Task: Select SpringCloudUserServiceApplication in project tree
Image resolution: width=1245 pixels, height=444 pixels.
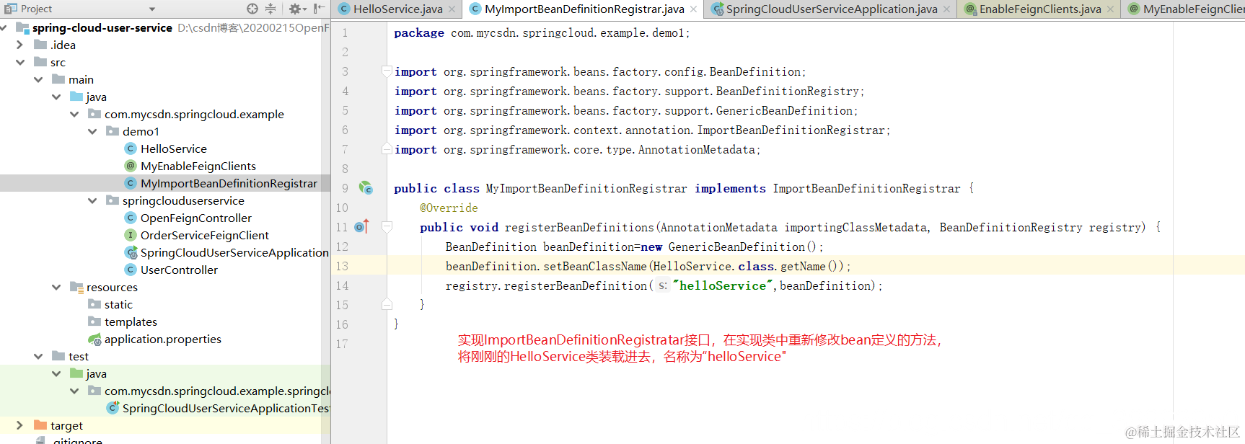Action: coord(234,252)
